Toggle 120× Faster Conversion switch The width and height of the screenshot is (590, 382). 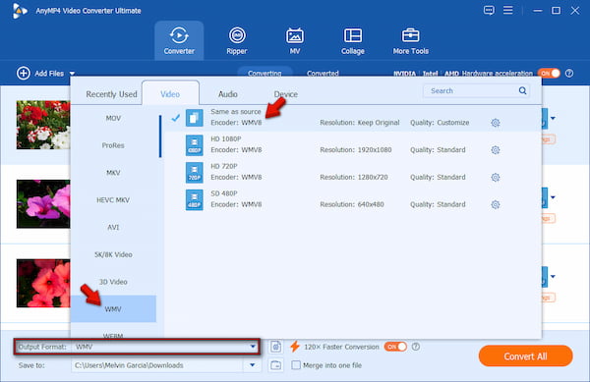click(395, 347)
